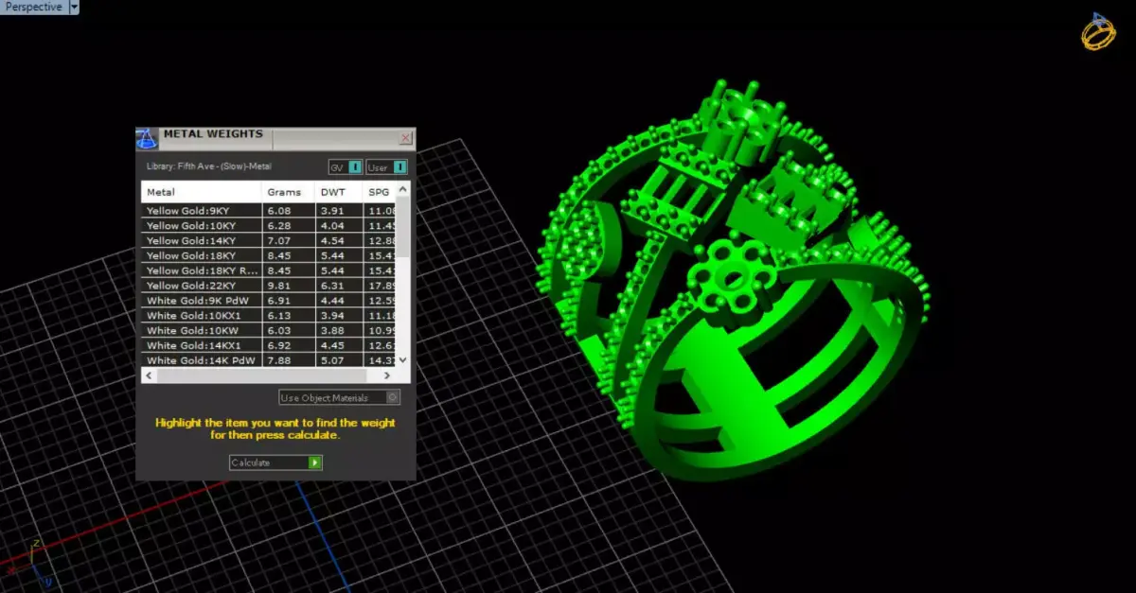Select the White Gold:10KW row

coord(268,330)
